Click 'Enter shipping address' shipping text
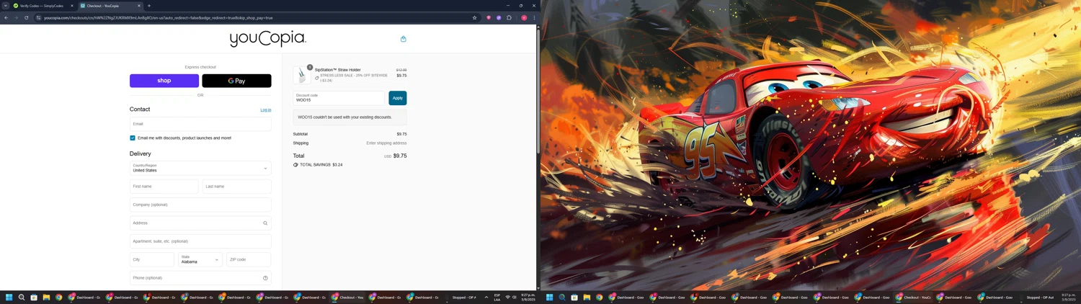This screenshot has width=1081, height=304. pos(386,143)
